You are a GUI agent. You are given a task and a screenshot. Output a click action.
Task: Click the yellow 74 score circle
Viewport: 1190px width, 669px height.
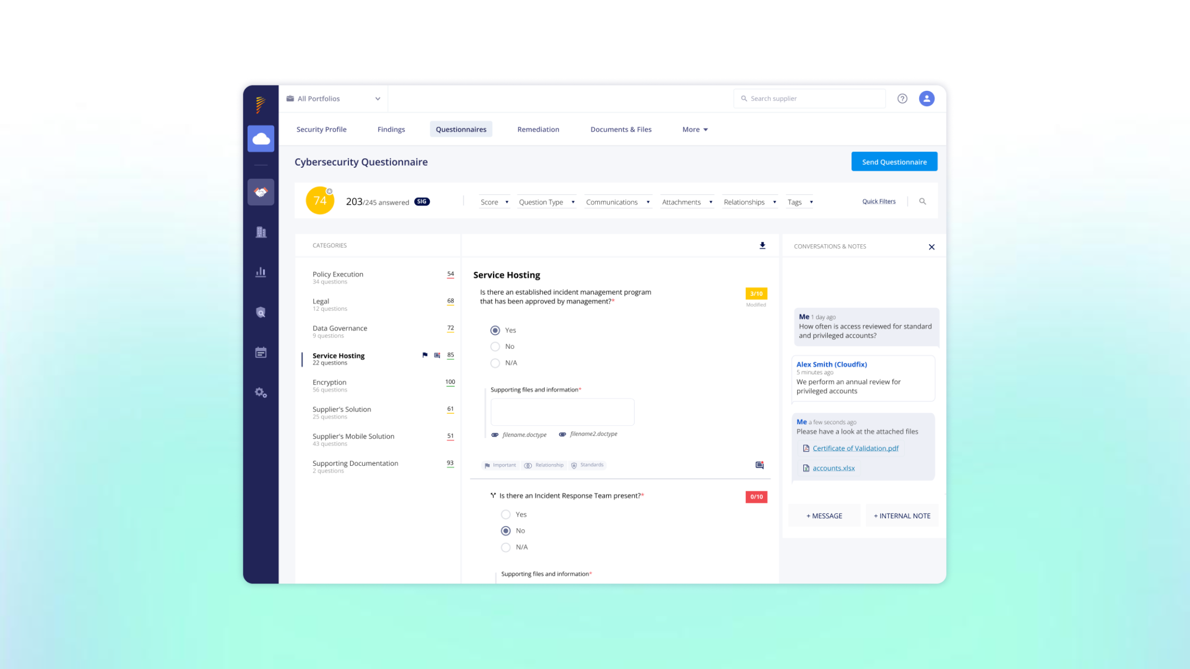(x=320, y=201)
